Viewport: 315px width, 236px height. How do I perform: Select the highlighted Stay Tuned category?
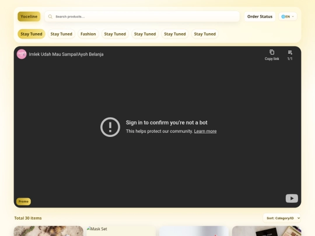(x=32, y=34)
